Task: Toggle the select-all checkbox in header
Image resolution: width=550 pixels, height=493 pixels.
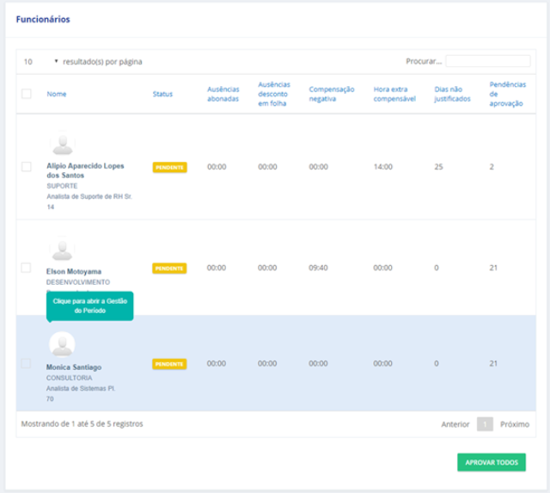Action: [x=27, y=94]
